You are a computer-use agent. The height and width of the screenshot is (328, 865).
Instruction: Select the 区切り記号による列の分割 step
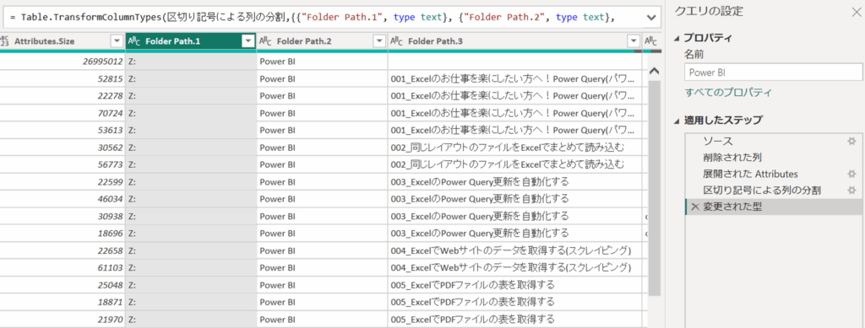coord(774,191)
